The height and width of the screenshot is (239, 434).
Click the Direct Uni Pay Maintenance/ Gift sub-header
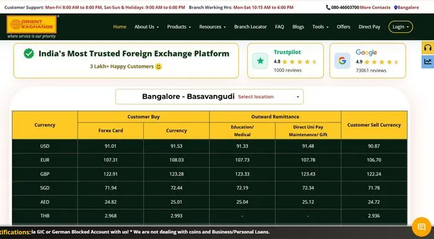click(308, 130)
